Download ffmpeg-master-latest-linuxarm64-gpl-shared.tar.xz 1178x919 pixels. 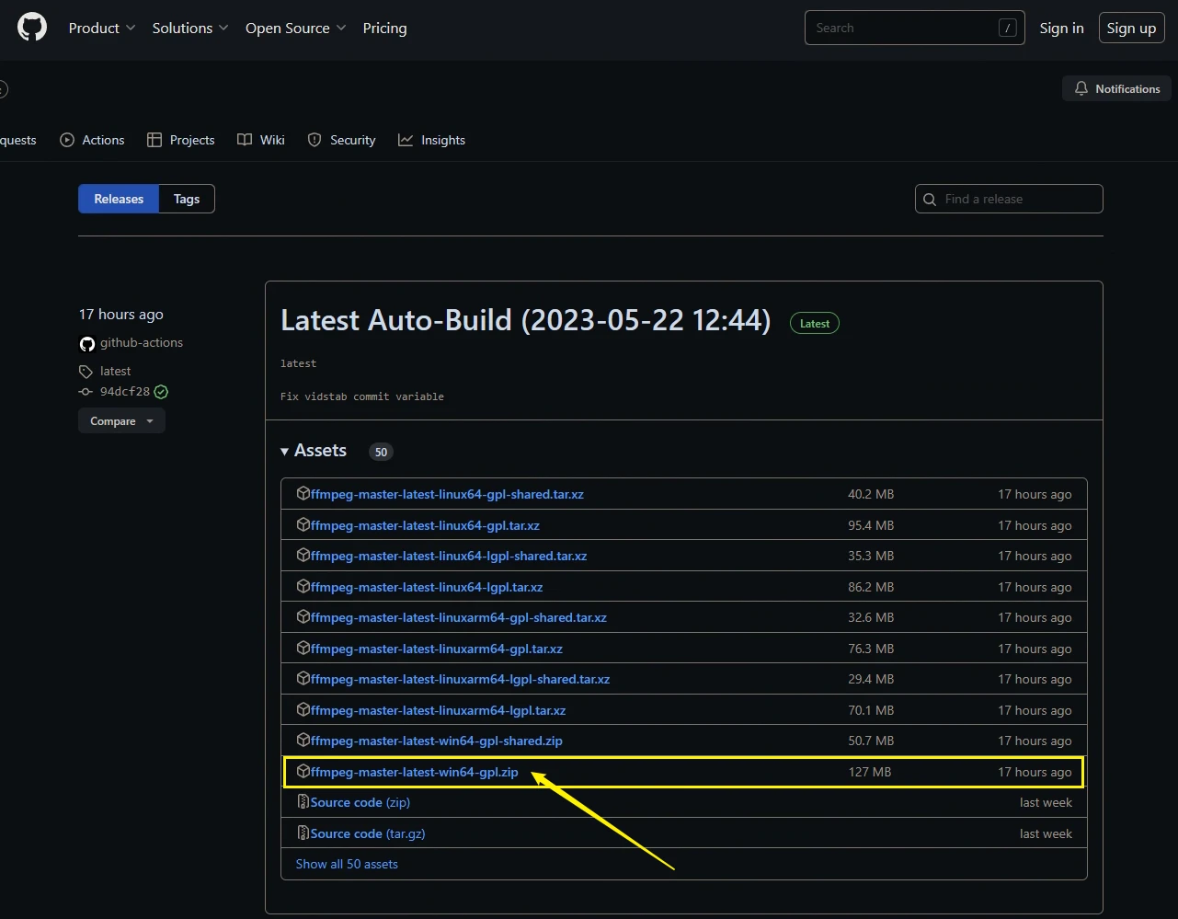[459, 617]
